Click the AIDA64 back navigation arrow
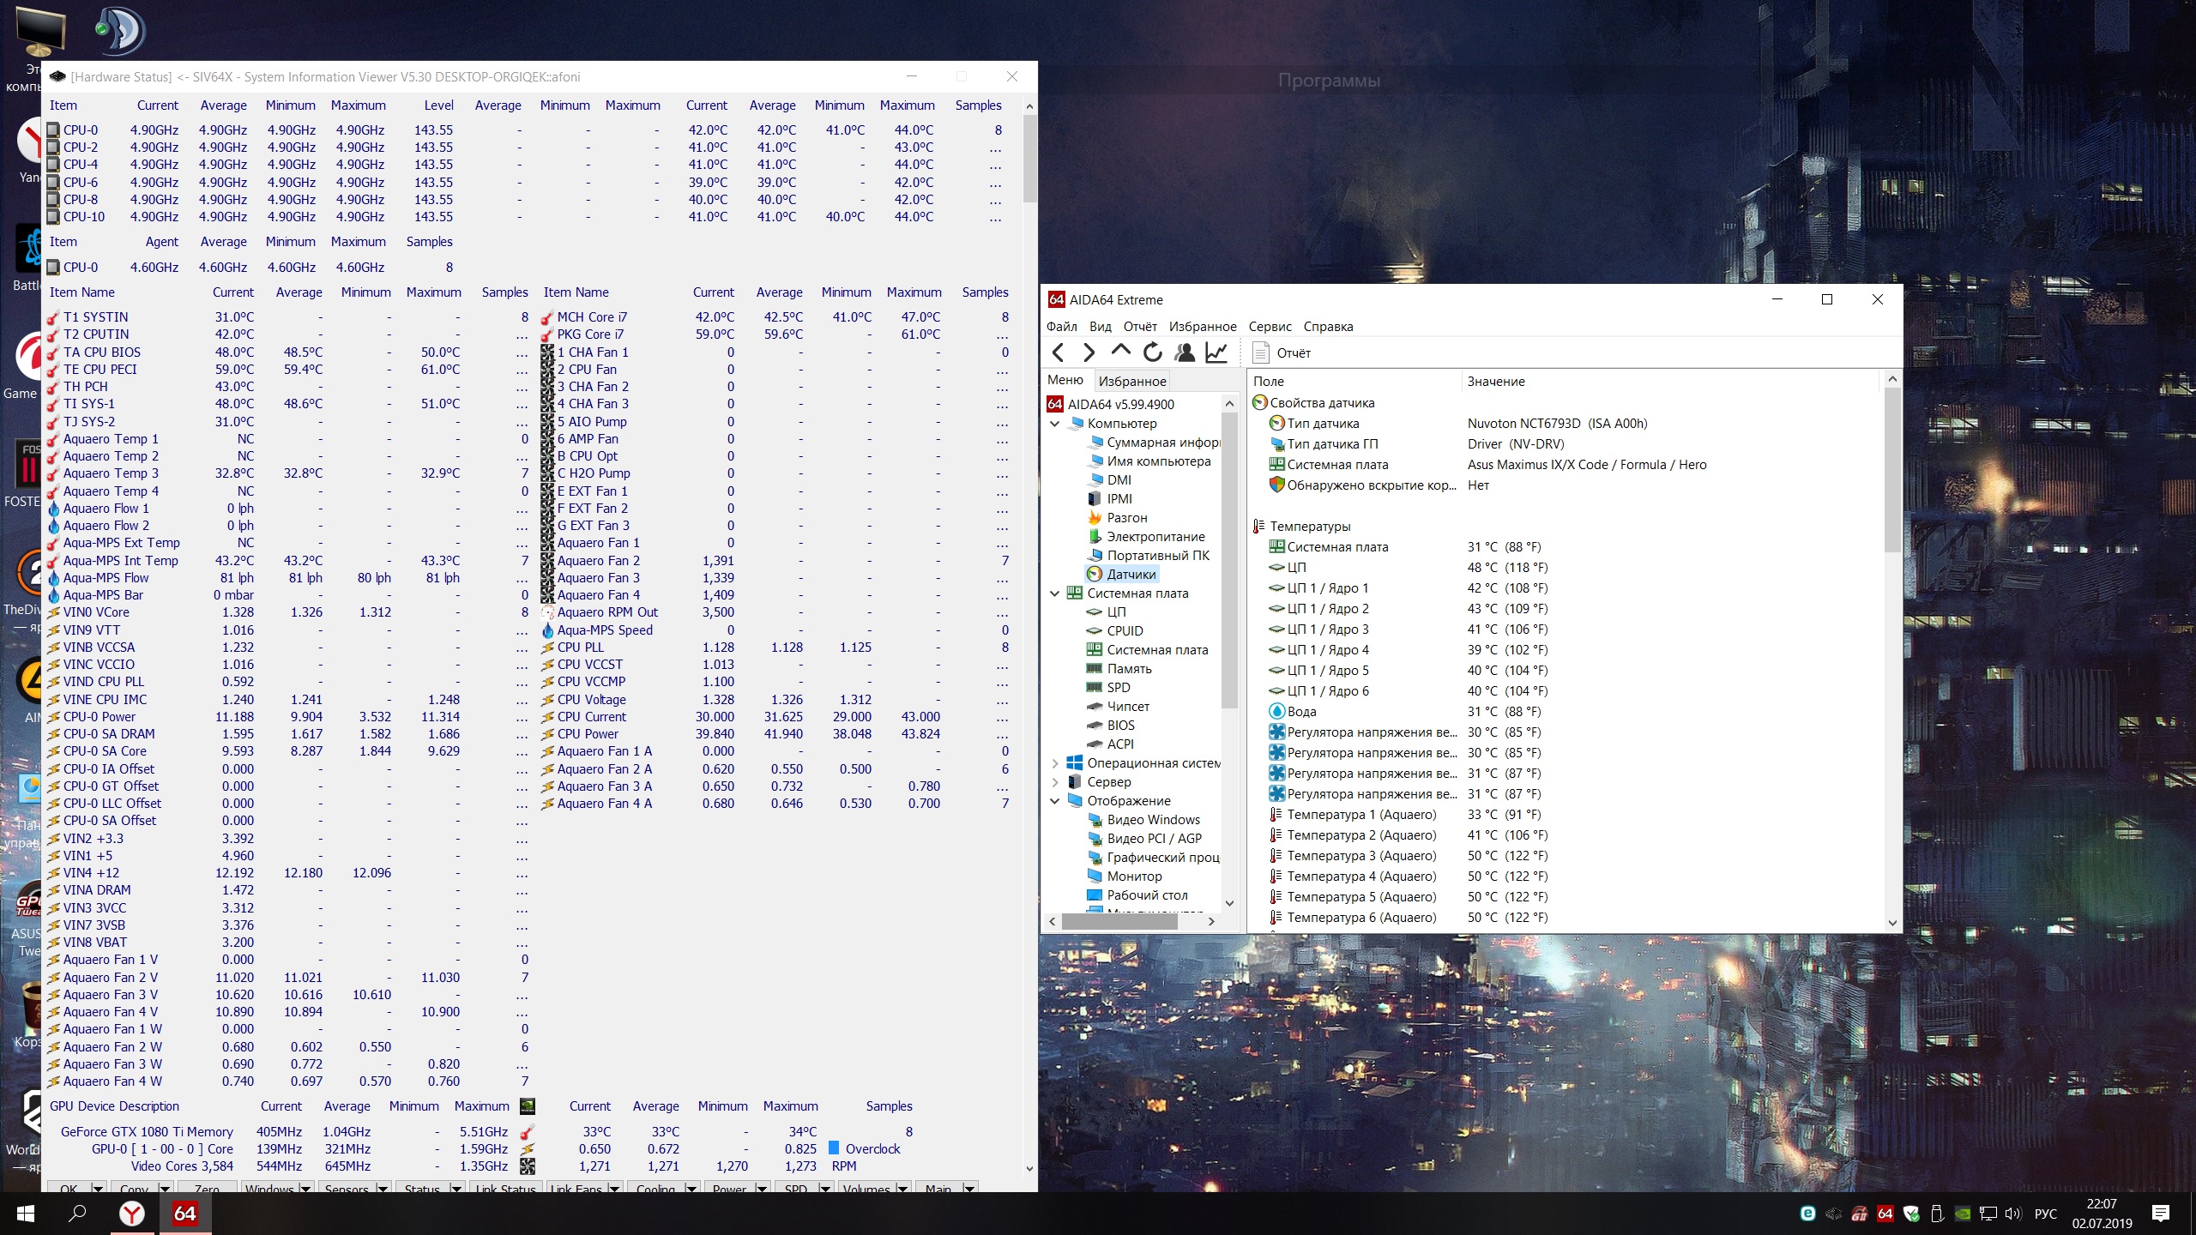The image size is (2196, 1235). click(x=1059, y=352)
